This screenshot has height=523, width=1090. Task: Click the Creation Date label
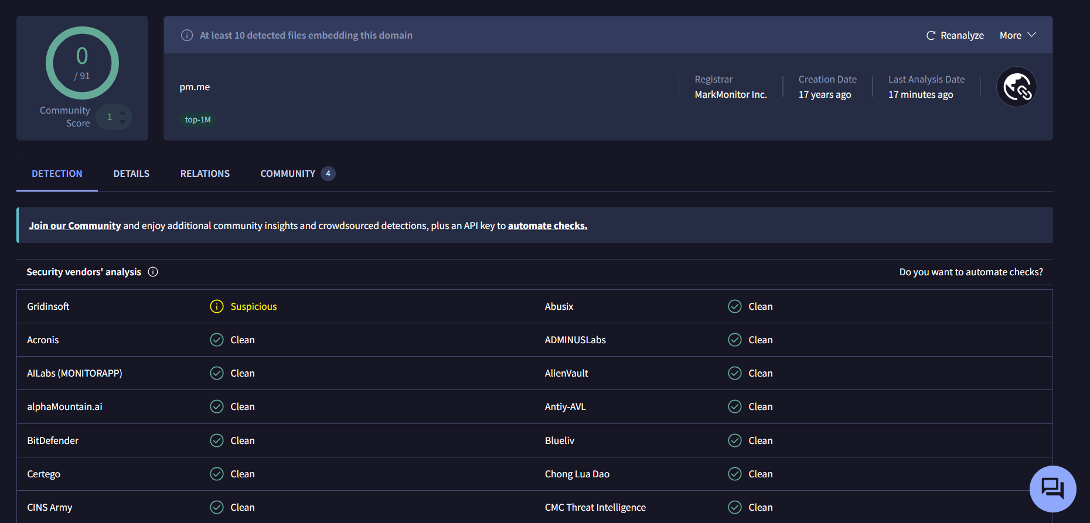pyautogui.click(x=827, y=79)
